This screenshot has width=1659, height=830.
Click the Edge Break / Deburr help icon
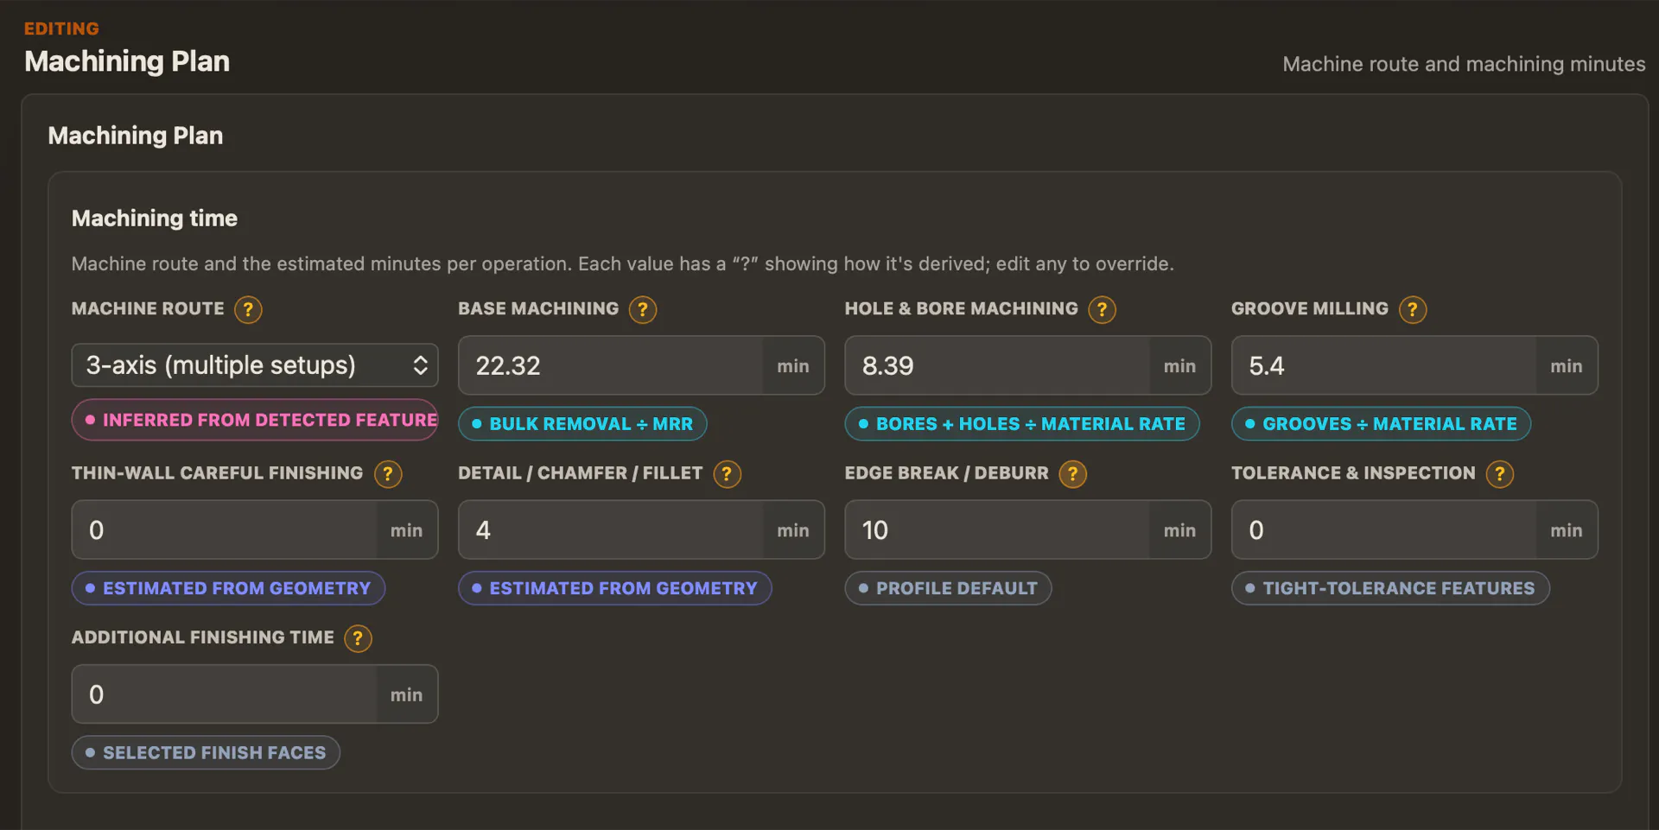1073,474
